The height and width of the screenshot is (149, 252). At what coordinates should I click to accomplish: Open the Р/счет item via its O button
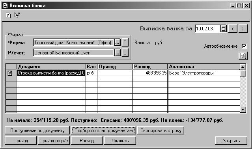pyautogui.click(x=125, y=53)
